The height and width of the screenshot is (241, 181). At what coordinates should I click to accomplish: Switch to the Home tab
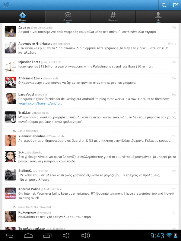[x=22, y=17]
